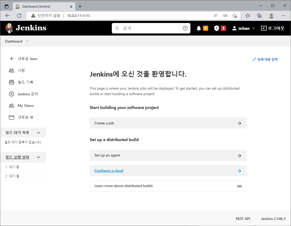Click the Jenkins 2.346.3 version text

pyautogui.click(x=273, y=219)
